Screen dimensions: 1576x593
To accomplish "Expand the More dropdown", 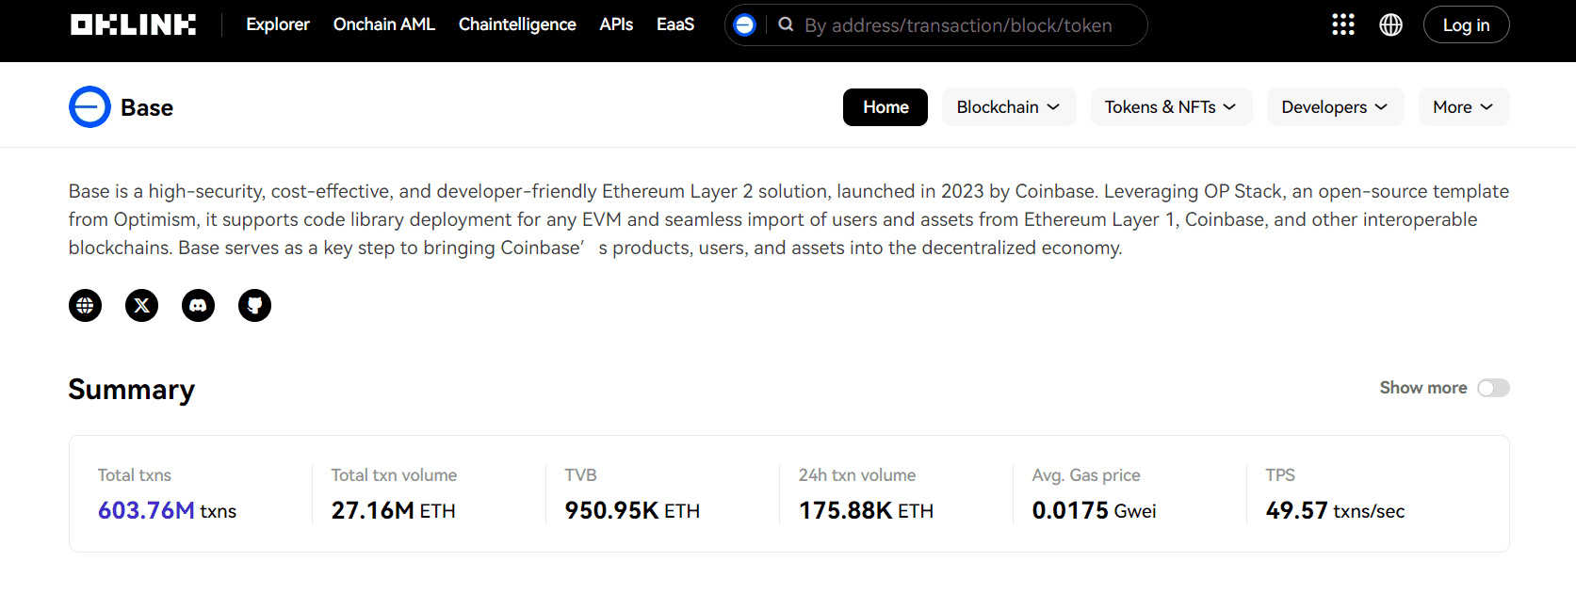I will tap(1464, 107).
